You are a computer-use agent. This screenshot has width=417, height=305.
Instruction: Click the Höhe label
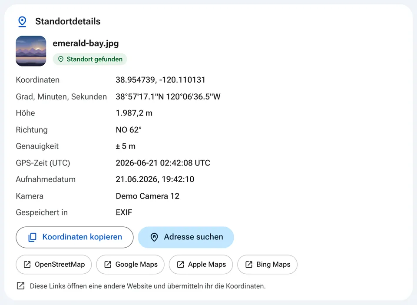click(x=25, y=113)
